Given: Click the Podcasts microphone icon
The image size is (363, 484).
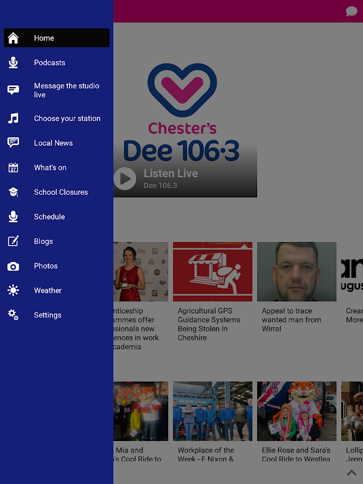Looking at the screenshot, I should [13, 63].
